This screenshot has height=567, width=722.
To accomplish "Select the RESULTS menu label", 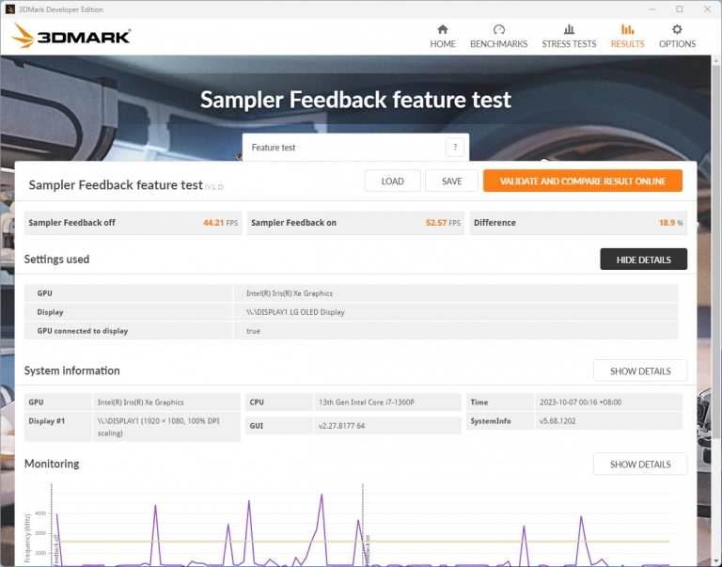I will (627, 44).
